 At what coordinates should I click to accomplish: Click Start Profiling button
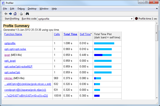tap(12, 19)
